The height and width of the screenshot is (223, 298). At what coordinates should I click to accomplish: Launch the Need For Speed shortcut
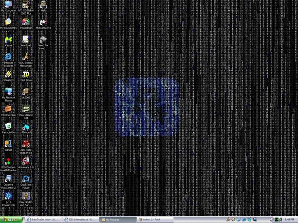click(x=43, y=43)
